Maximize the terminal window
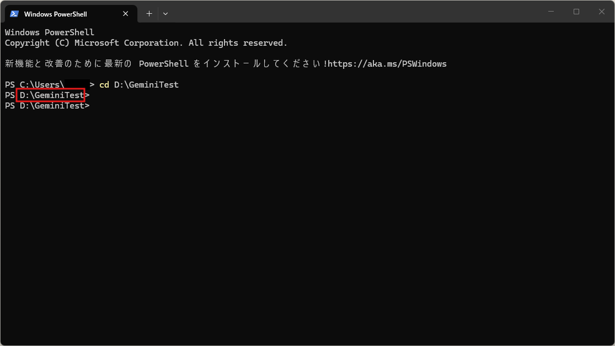This screenshot has width=615, height=346. [x=576, y=12]
